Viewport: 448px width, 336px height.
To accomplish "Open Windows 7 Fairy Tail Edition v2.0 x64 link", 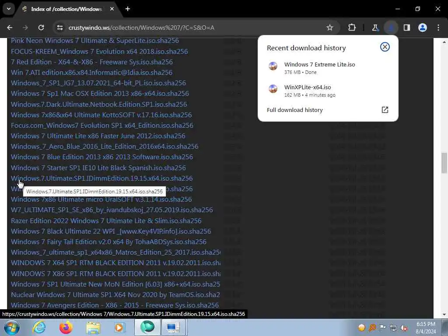I will click(108, 242).
